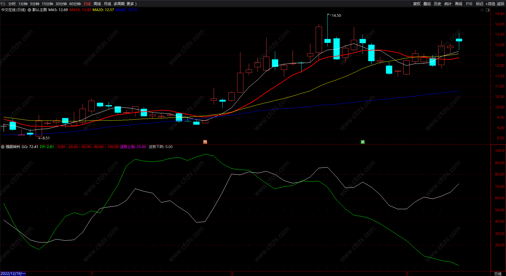Expand the 强弱神判 indicator dropdown arrow
Viewport: 506px width, 276px height.
point(3,147)
